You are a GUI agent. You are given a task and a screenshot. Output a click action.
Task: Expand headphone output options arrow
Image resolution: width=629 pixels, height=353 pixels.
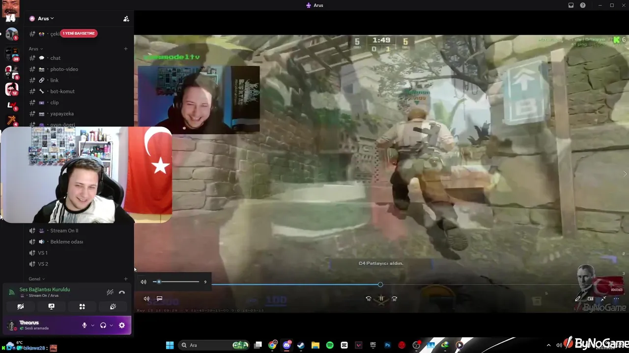[111, 325]
